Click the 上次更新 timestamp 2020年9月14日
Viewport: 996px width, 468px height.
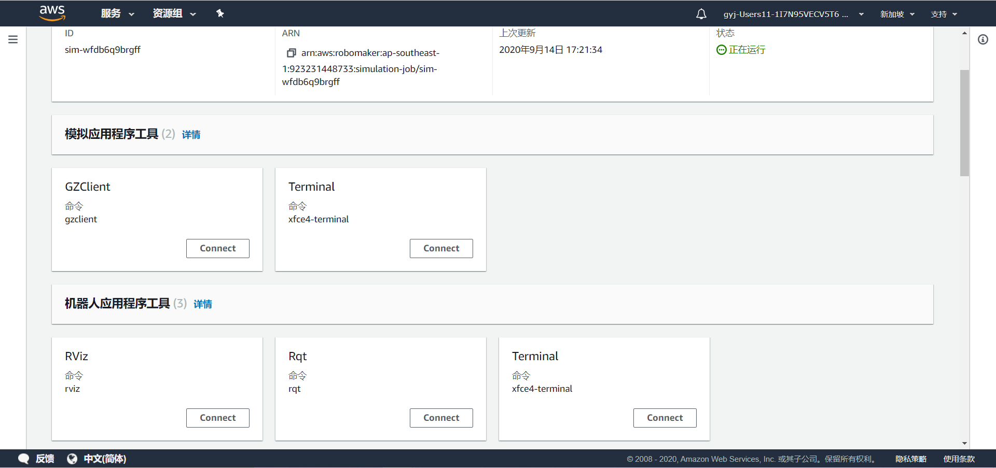[550, 50]
